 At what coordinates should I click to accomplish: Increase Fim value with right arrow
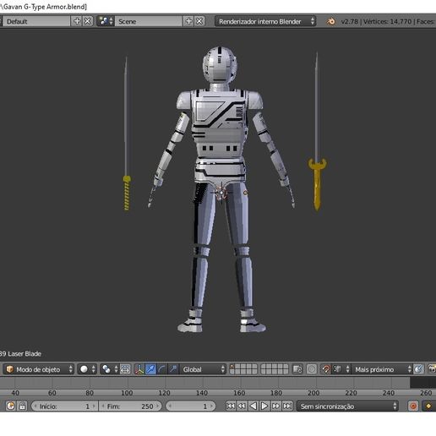[158, 406]
